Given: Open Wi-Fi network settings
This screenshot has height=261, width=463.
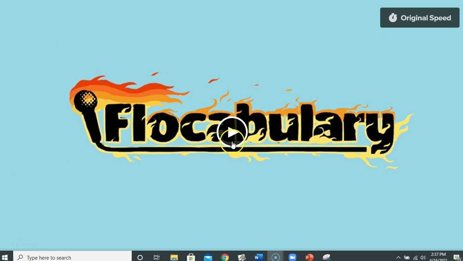Looking at the screenshot, I should [415, 257].
